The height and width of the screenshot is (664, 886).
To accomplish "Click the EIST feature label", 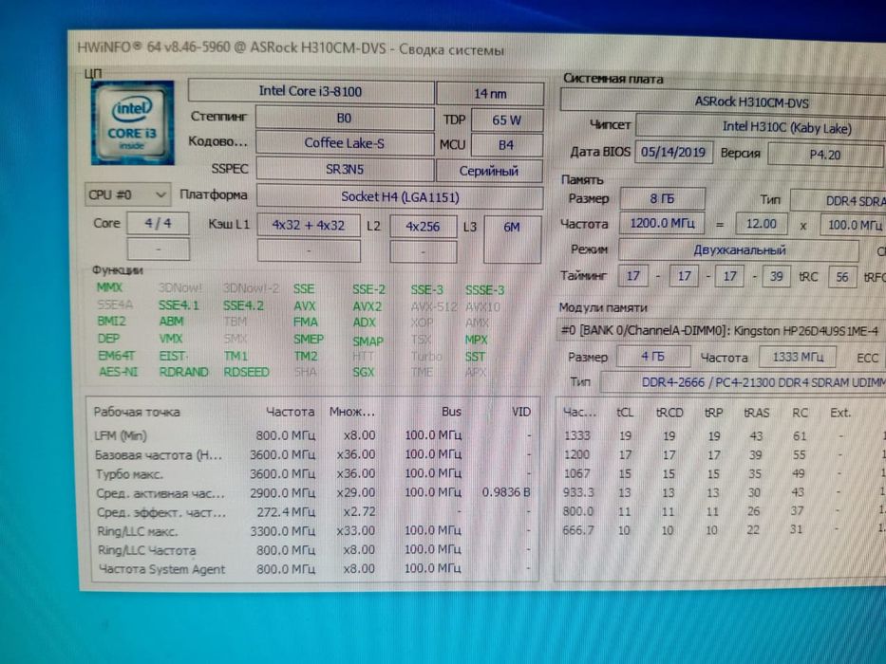I will coord(172,356).
